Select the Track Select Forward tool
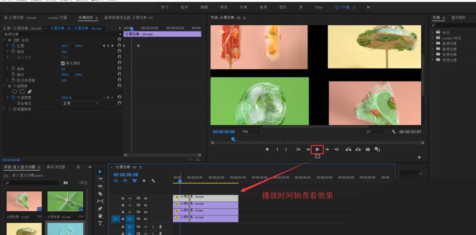 click(x=100, y=179)
